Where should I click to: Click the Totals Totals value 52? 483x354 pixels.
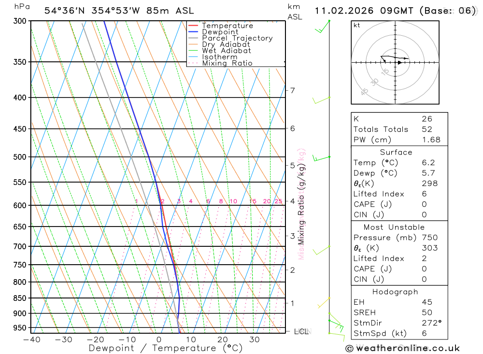coord(427,129)
